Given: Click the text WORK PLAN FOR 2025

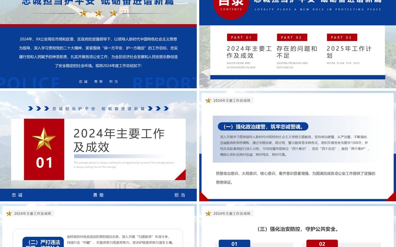Looking at the screenshot, I should (343, 63).
